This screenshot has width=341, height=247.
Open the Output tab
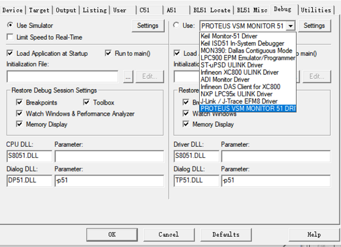[66, 10]
